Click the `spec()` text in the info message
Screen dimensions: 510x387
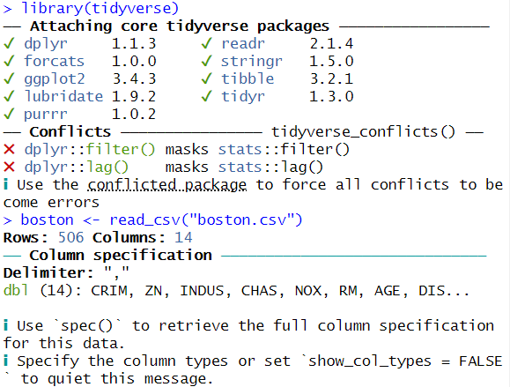tap(87, 326)
